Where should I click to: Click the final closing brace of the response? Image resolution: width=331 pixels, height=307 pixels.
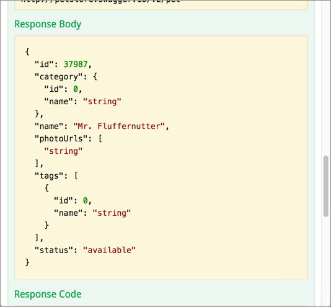(27, 262)
